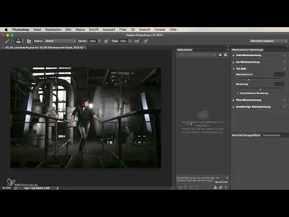Open the Ansicht menu

click(144, 30)
